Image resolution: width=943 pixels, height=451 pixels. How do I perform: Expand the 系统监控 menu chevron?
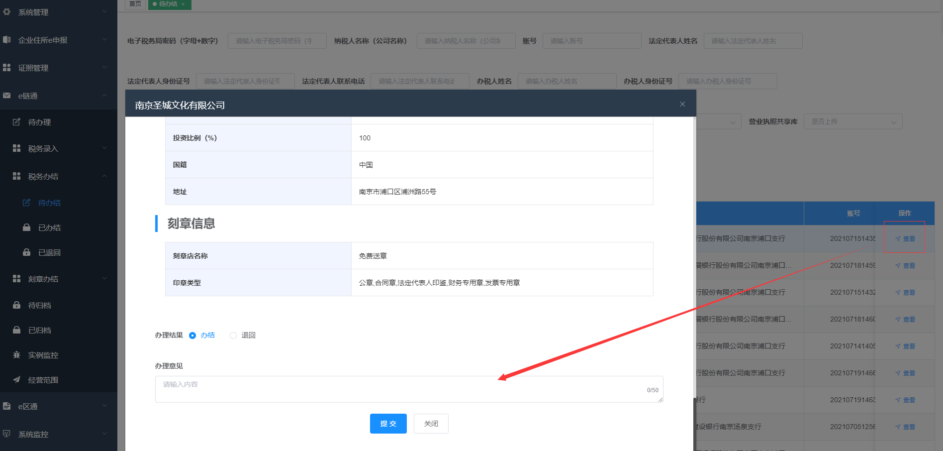(x=104, y=434)
